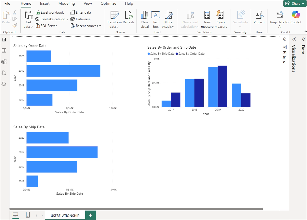This screenshot has height=220, width=307.
Task: Open the File menu
Action: [7, 4]
